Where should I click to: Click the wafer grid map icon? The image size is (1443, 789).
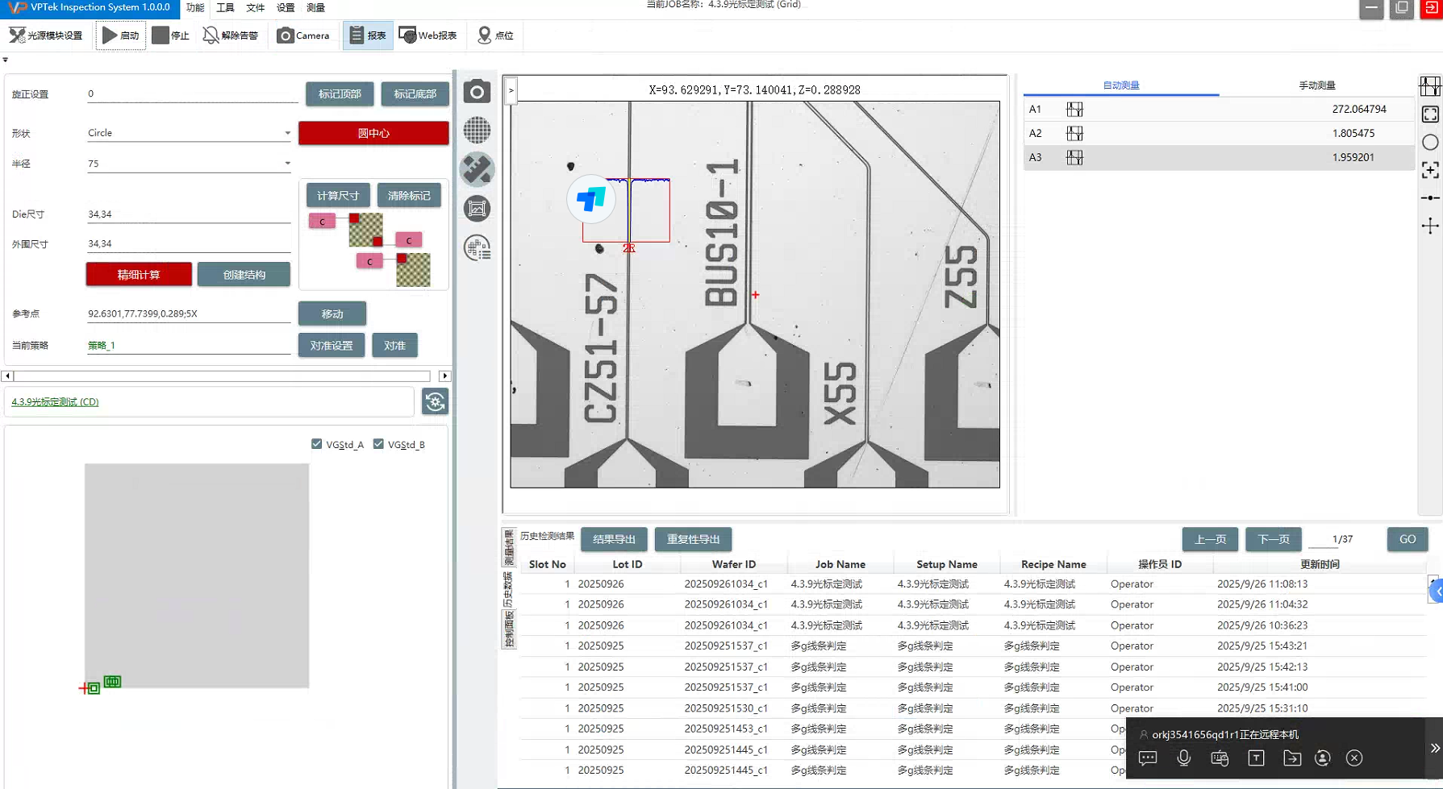477,130
